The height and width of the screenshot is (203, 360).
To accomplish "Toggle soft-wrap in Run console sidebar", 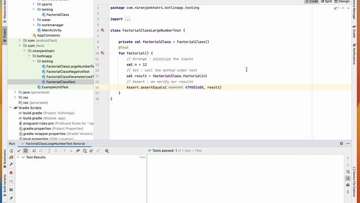I will coord(348,171).
